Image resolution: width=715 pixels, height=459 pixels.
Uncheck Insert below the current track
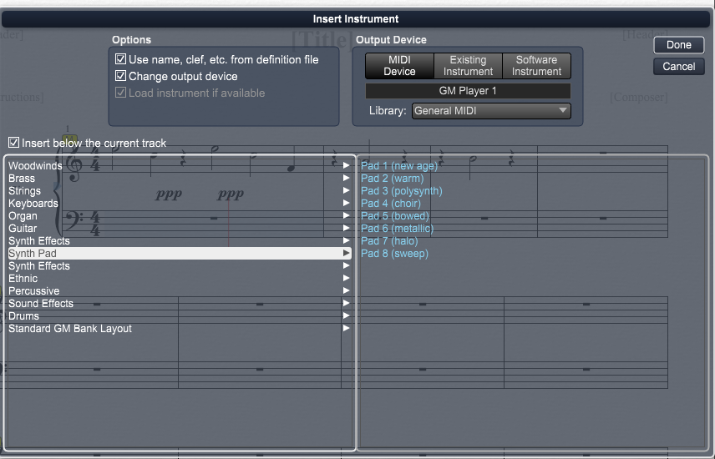[x=14, y=144]
